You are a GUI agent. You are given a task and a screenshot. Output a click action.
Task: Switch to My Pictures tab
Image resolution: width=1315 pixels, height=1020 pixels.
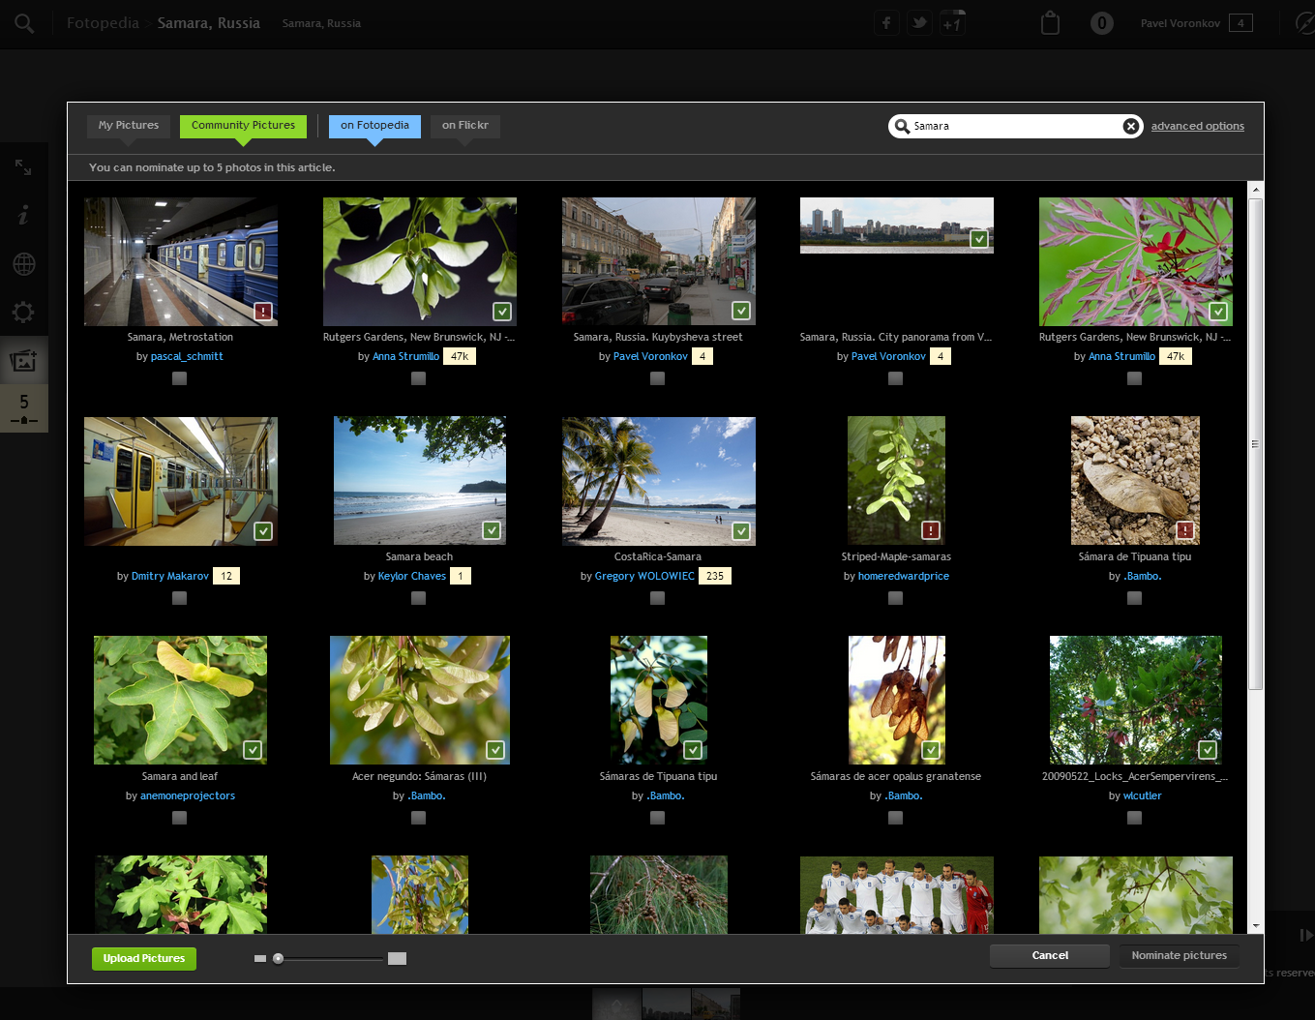tap(129, 125)
